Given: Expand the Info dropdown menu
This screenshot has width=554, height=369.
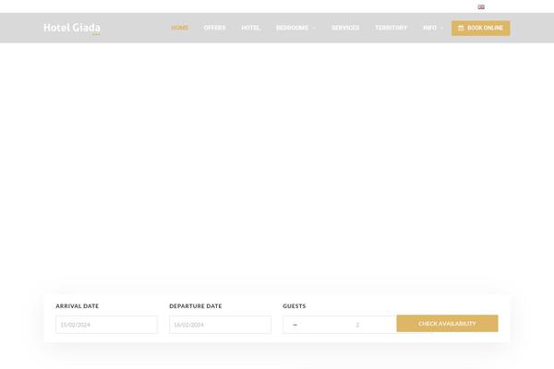Looking at the screenshot, I should (x=432, y=28).
